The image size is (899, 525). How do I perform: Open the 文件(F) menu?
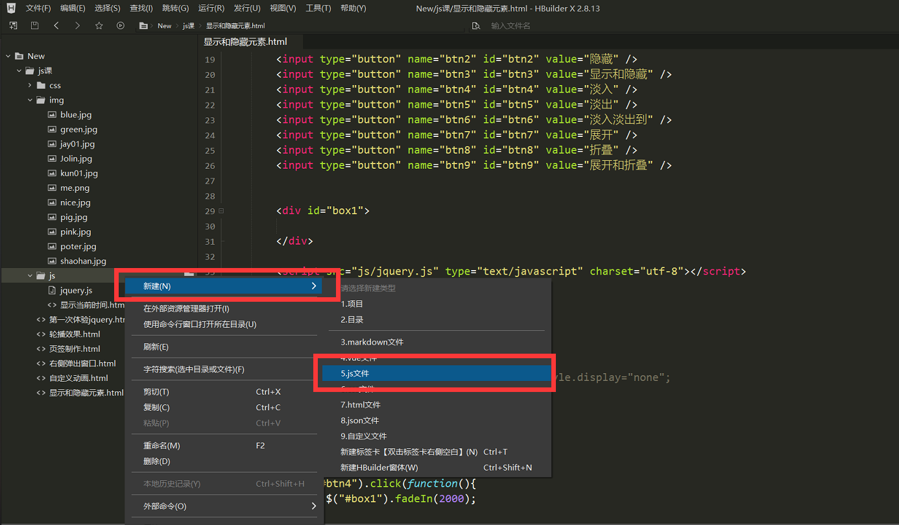coord(38,8)
